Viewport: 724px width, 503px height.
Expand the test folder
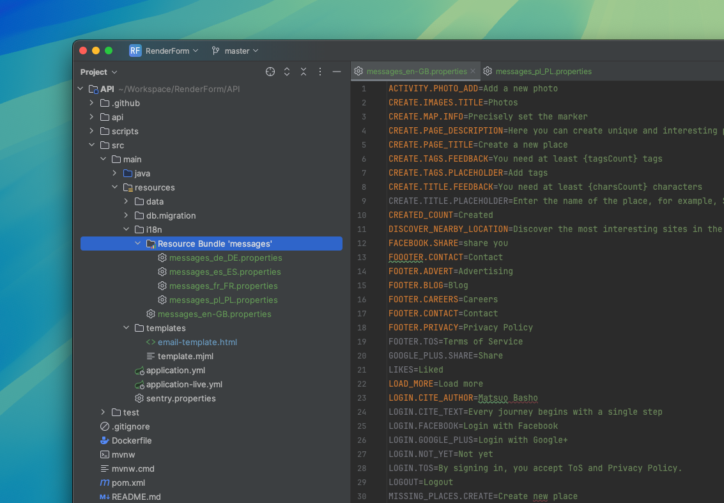coord(103,412)
